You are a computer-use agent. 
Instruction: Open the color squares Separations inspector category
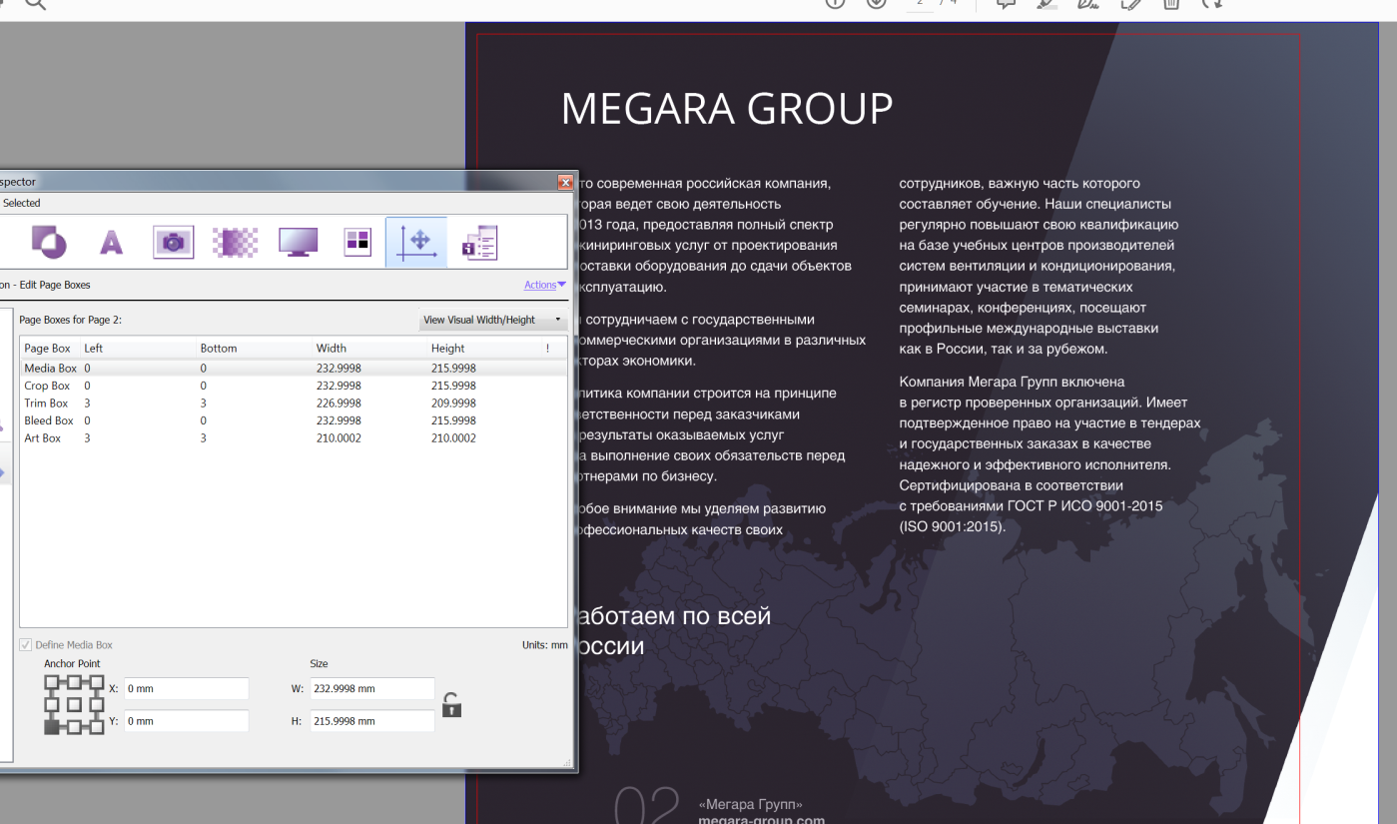click(x=356, y=242)
